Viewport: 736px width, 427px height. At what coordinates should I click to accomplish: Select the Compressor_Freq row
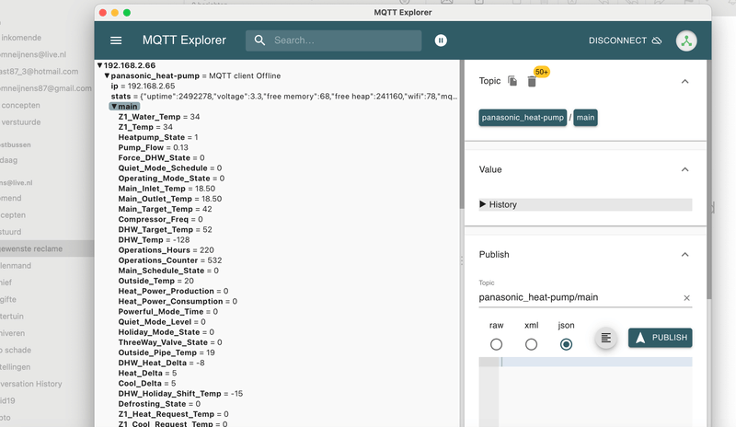(x=160, y=219)
